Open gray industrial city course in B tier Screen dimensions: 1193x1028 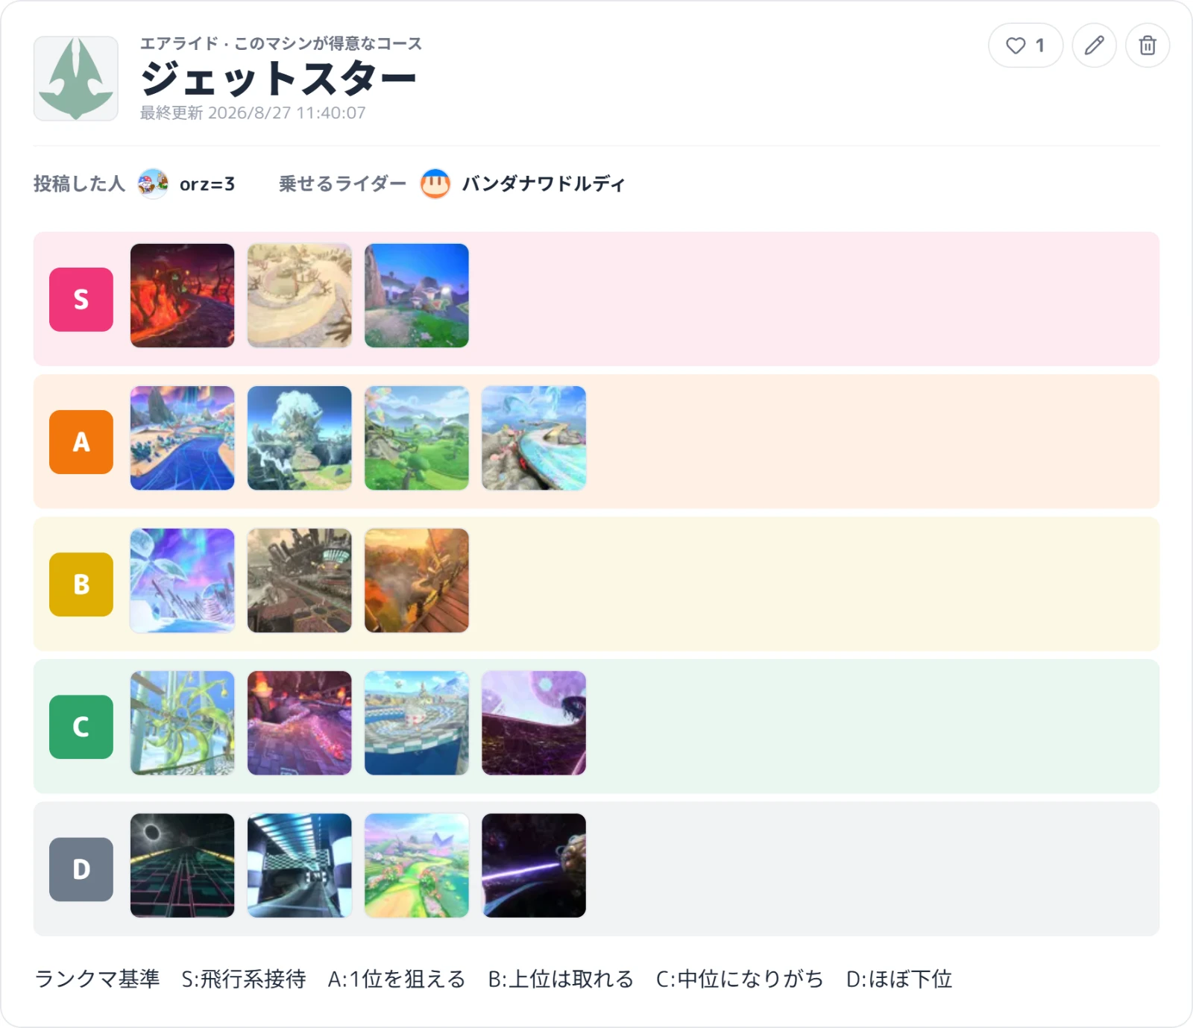coord(300,580)
